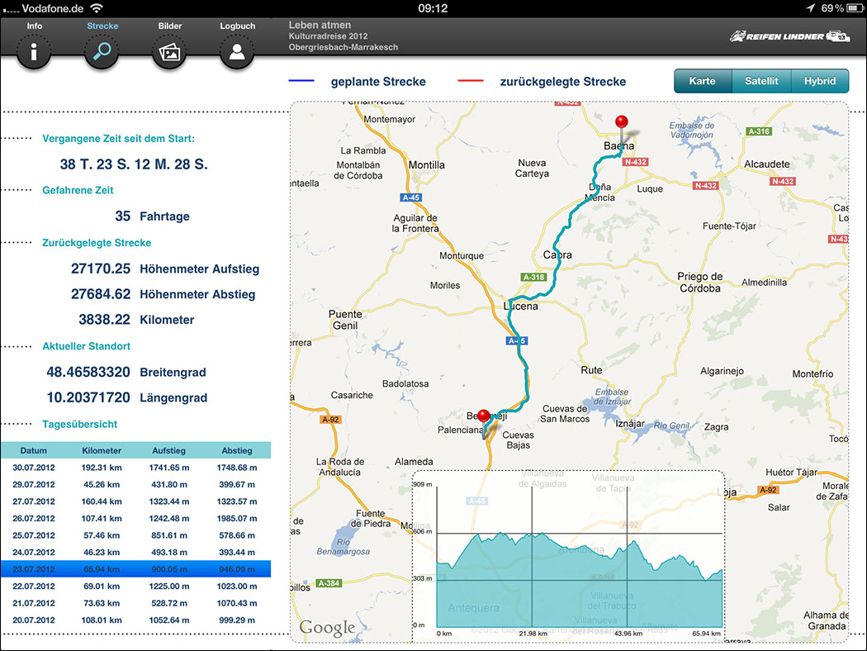Tap the Wi-Fi status icon
The height and width of the screenshot is (651, 867).
(97, 8)
